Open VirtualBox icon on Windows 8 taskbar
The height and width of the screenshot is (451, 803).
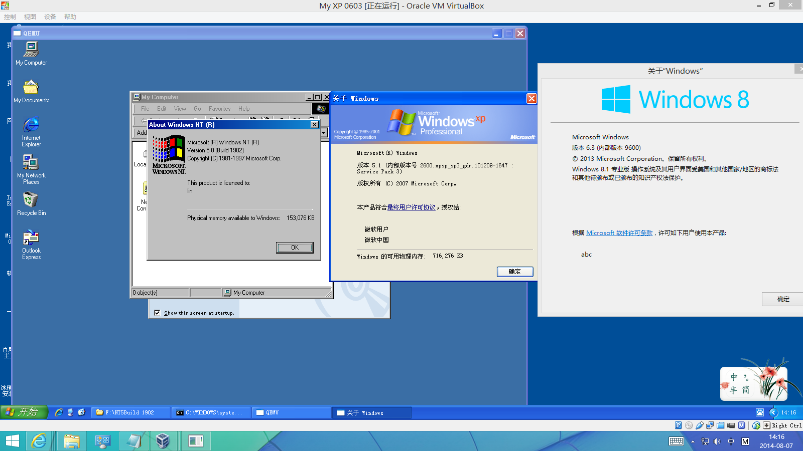click(x=163, y=441)
